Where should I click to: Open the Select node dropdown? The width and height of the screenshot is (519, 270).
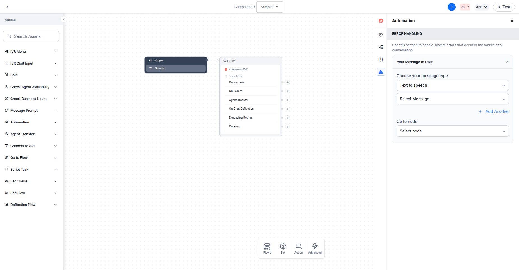pyautogui.click(x=452, y=131)
